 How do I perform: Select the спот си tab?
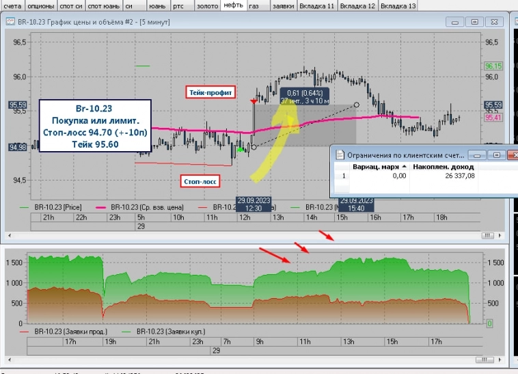click(x=71, y=5)
